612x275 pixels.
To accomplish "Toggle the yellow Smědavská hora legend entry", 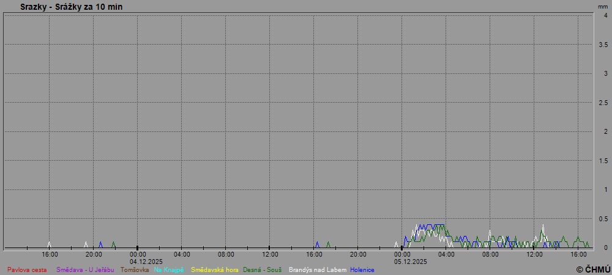I will click(x=215, y=269).
